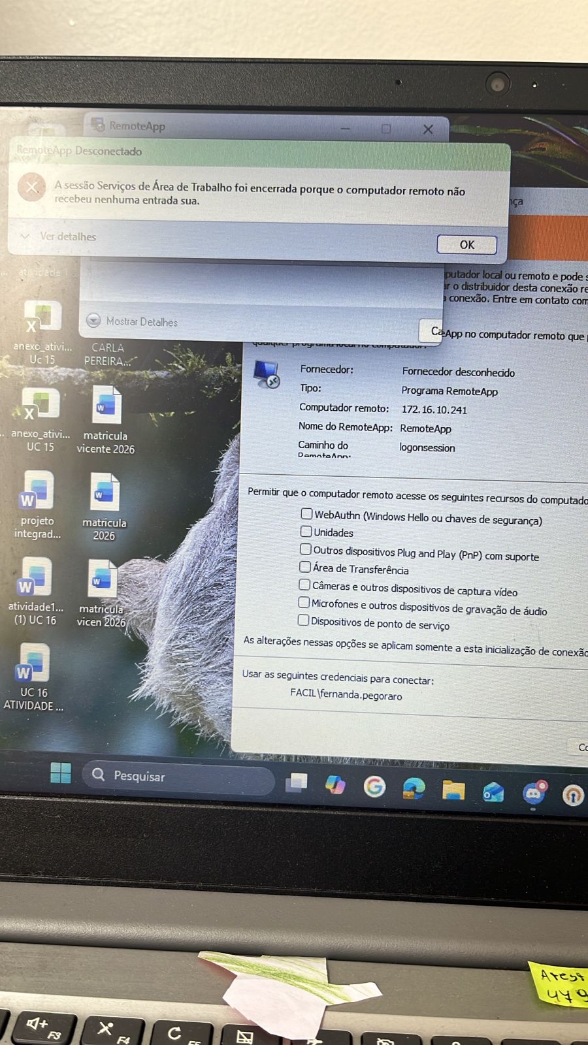
Task: Select CARLA PEREIRA desktop file
Action: point(108,354)
